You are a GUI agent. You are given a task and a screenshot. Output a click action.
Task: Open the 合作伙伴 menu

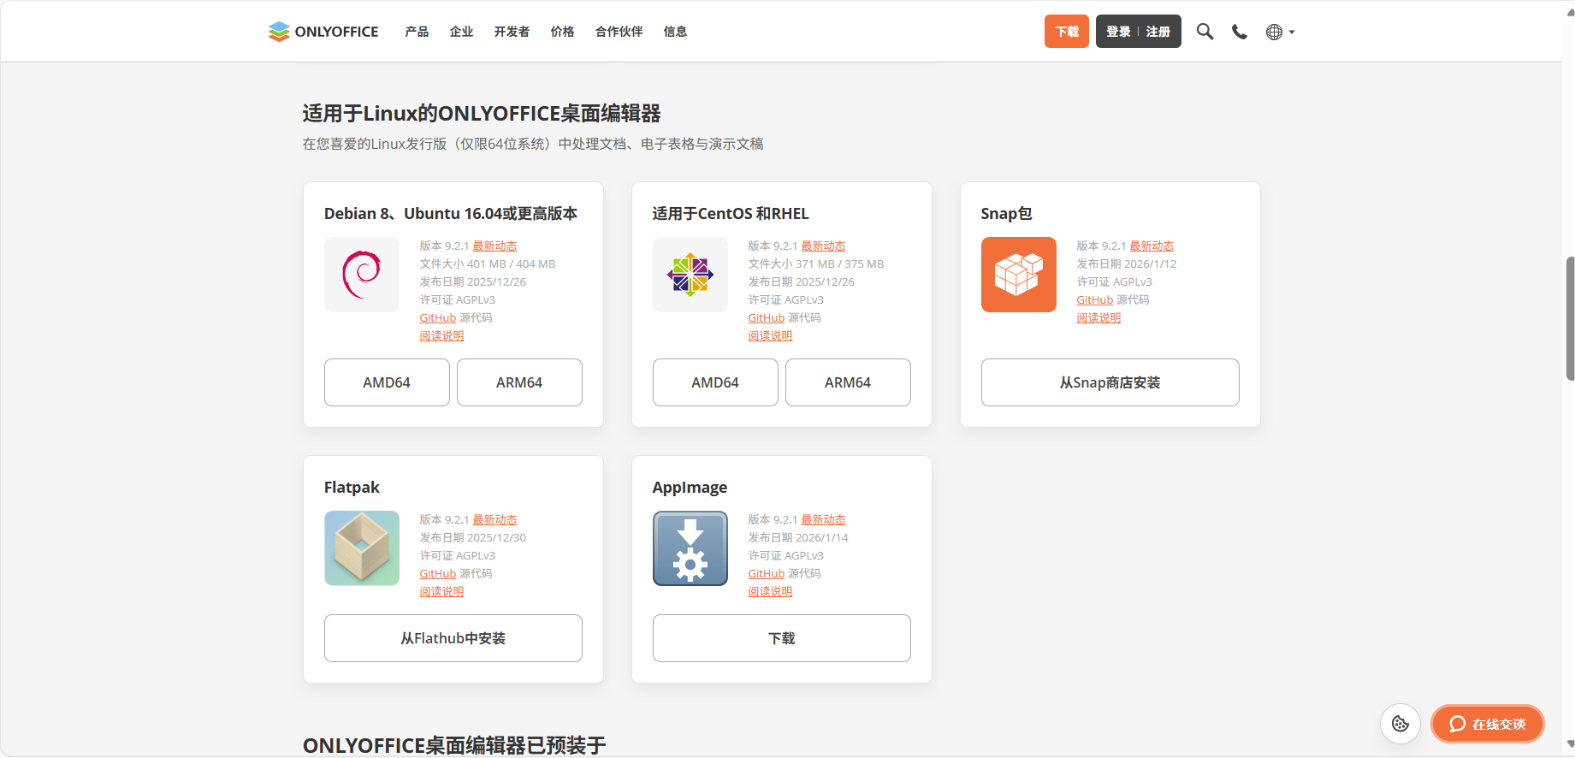(619, 32)
